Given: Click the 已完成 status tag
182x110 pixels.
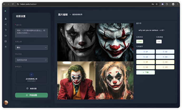Looking at the screenshot, I should click(140, 41).
